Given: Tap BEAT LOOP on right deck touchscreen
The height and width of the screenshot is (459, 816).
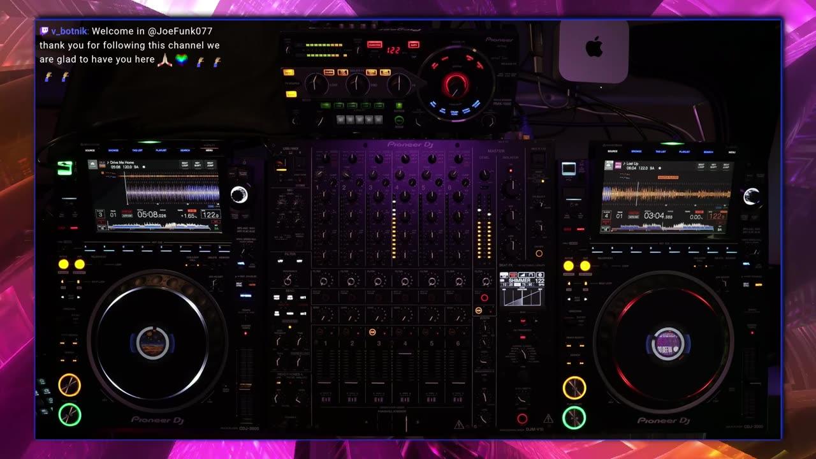Looking at the screenshot, I should (701, 166).
